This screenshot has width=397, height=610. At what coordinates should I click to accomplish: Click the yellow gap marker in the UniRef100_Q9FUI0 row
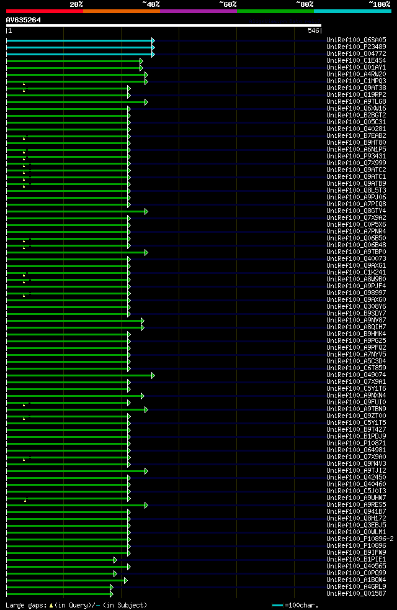pyautogui.click(x=24, y=404)
